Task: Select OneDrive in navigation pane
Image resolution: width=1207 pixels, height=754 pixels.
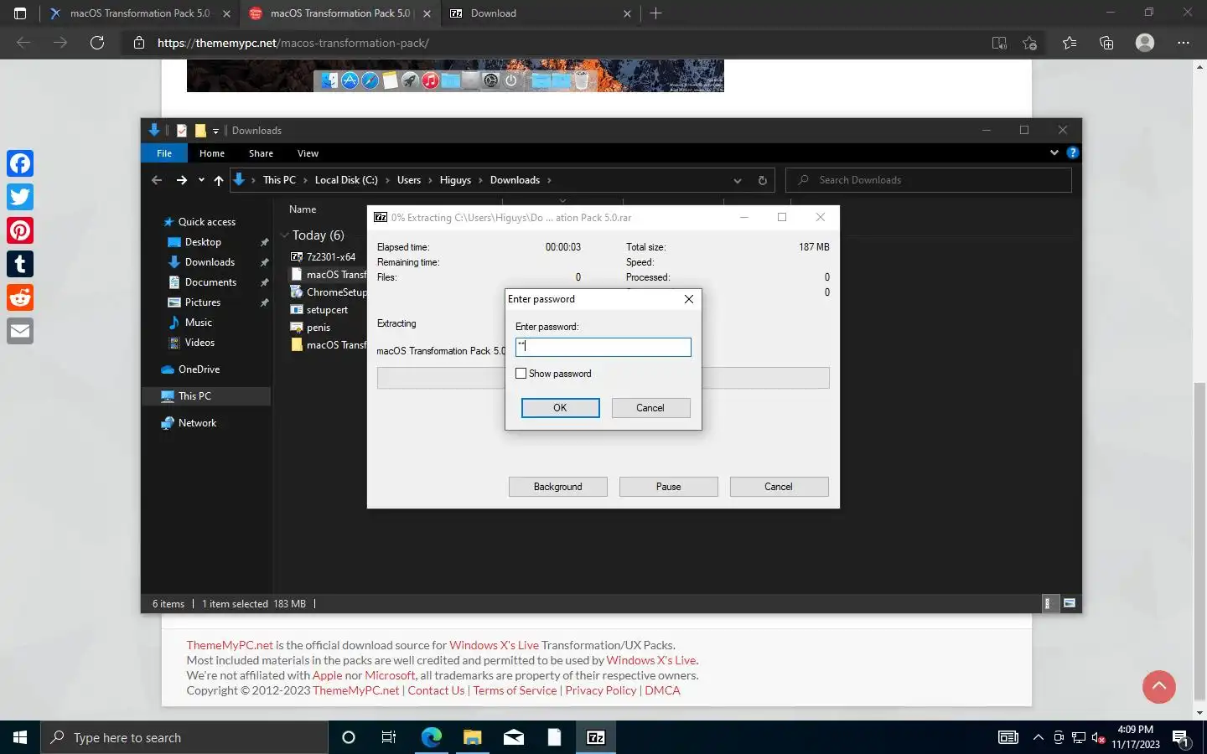Action: pyautogui.click(x=199, y=369)
